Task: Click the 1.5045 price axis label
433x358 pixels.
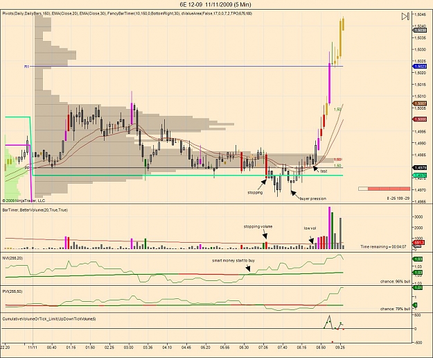Action: [420, 15]
